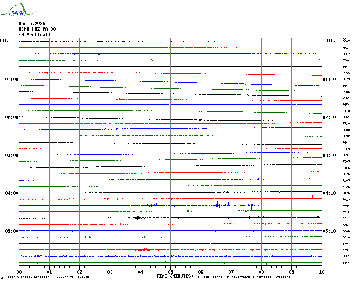Select the vertical division microvolts note
The image size is (352, 282).
48,277
